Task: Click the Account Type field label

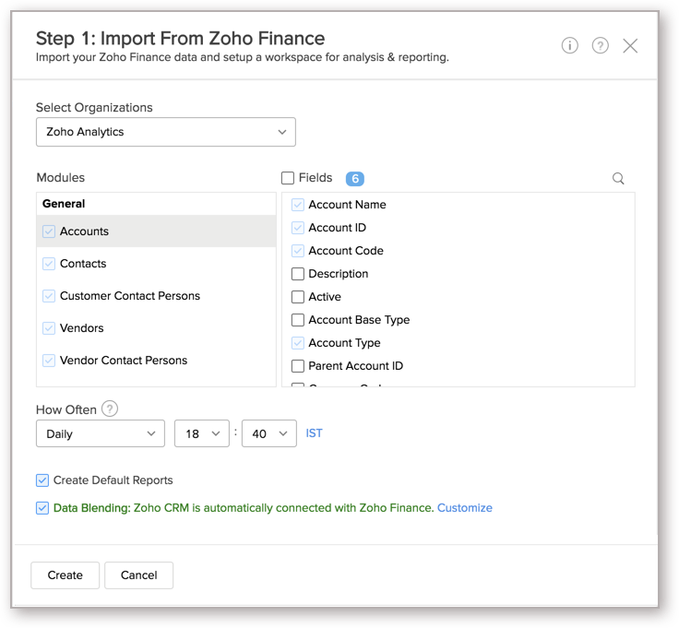Action: (x=344, y=343)
